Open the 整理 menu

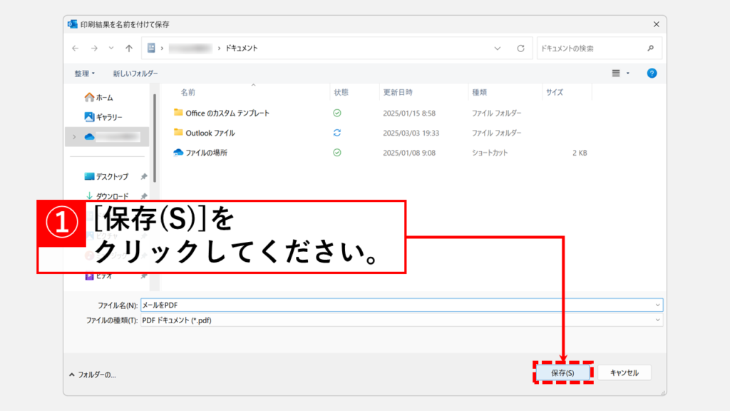(84, 73)
